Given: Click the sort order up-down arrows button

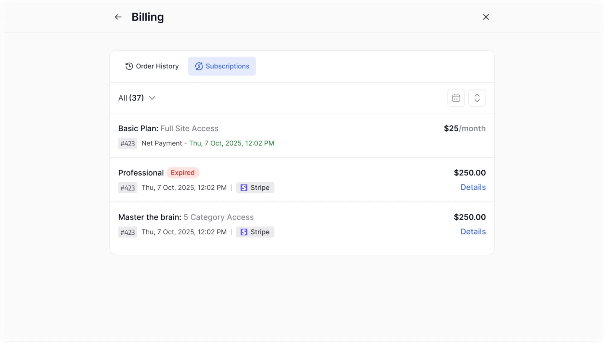Looking at the screenshot, I should 477,98.
